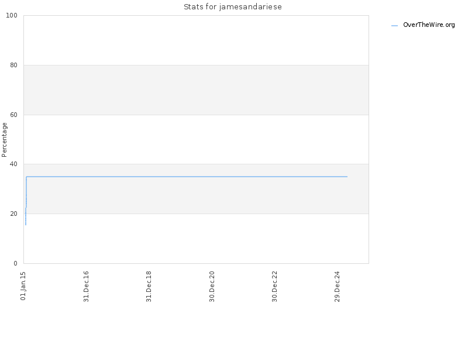Select the 01.Jan.15 x-axis date label
Image resolution: width=468 pixels, height=351 pixels.
click(23, 286)
